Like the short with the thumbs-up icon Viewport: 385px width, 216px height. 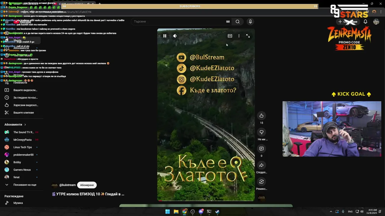(261, 116)
